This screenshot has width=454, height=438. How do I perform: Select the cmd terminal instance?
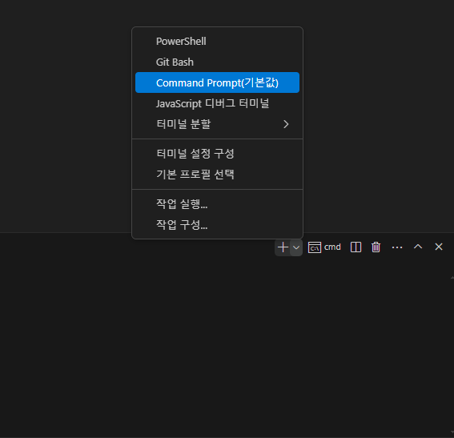pyautogui.click(x=324, y=247)
